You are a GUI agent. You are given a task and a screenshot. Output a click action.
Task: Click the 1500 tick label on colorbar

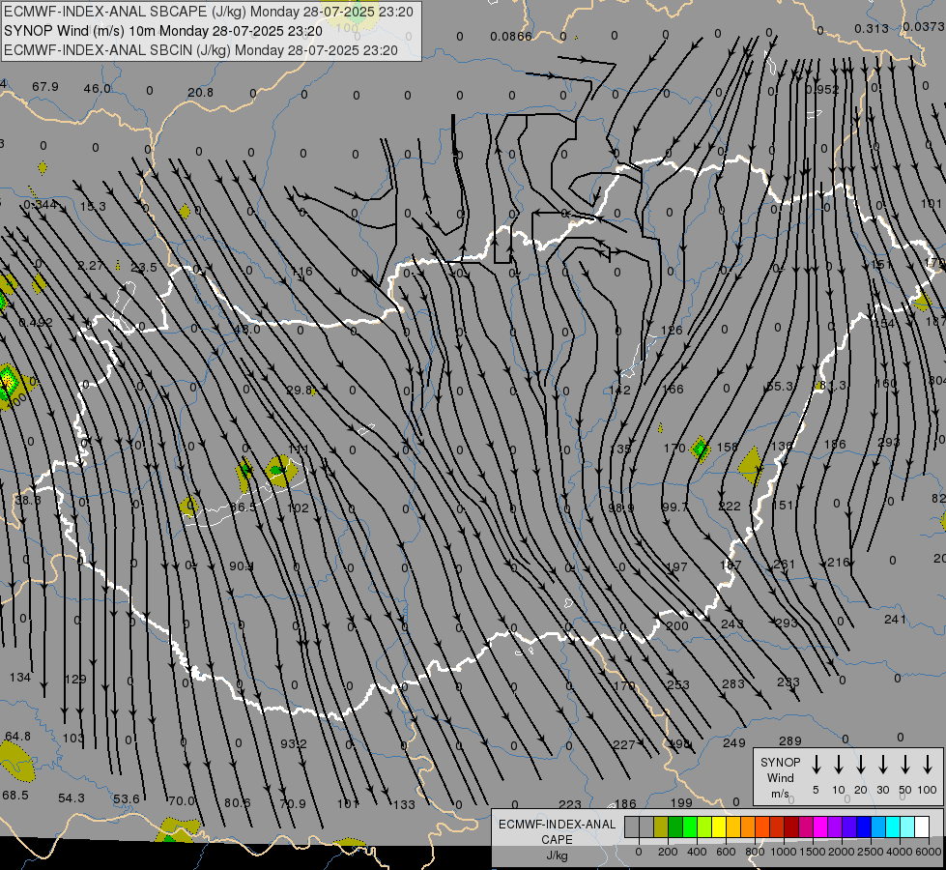tap(812, 852)
